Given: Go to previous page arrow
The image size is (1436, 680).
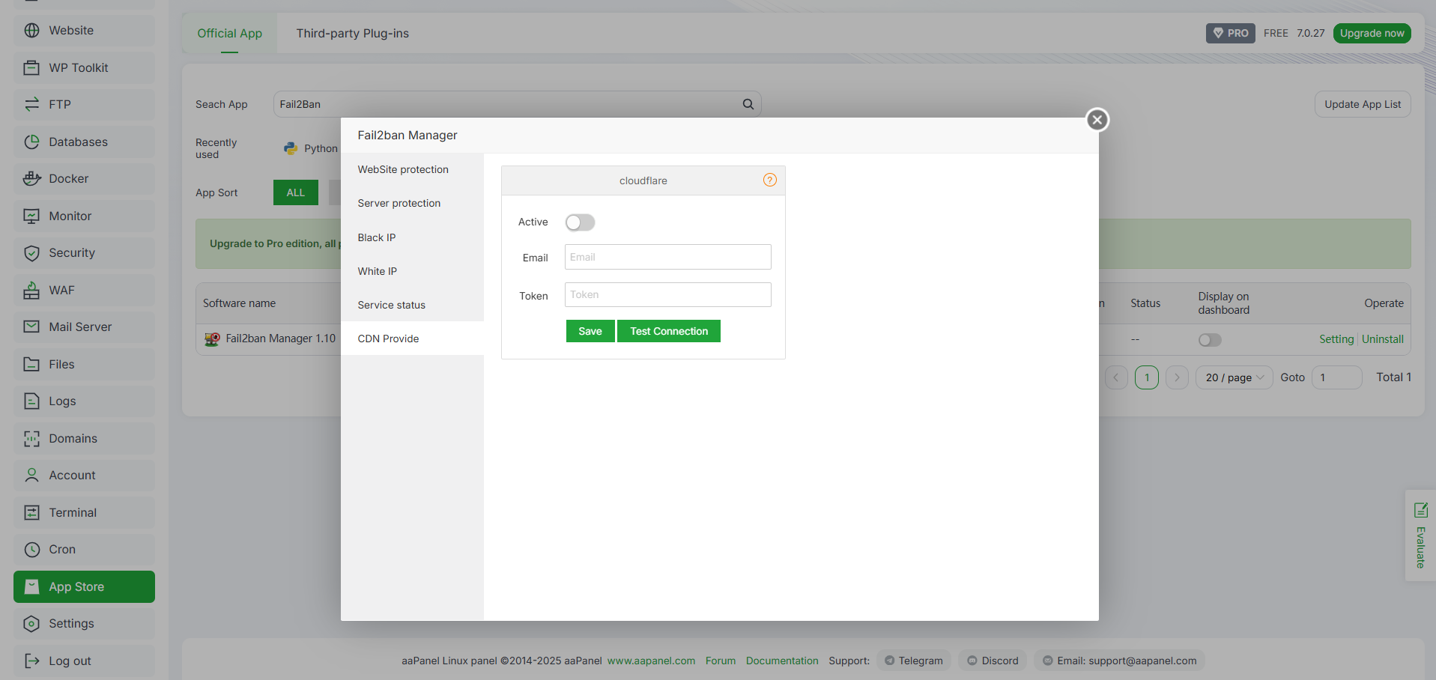Looking at the screenshot, I should tap(1116, 377).
